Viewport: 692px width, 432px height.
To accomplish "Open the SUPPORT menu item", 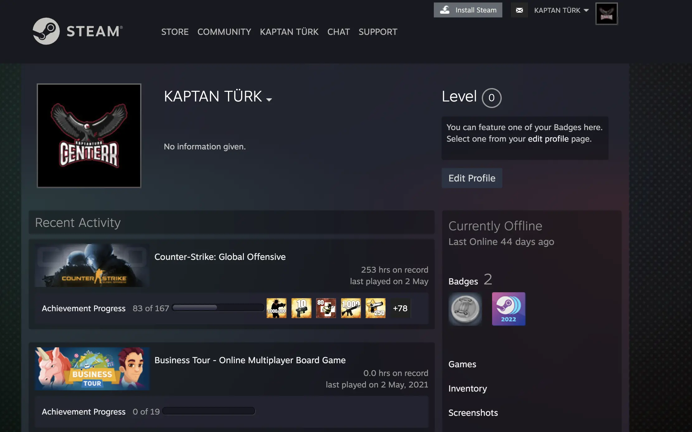I will [378, 32].
